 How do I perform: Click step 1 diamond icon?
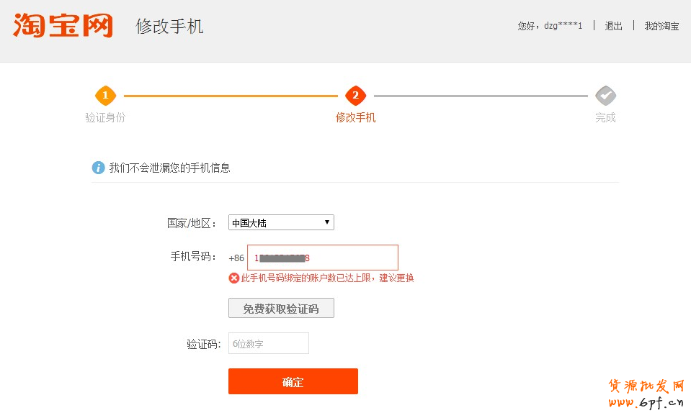click(105, 95)
